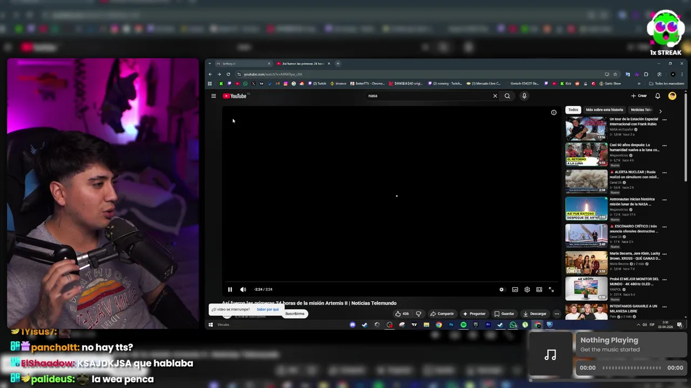Dislike the video with thumbs-down
This screenshot has height=388, width=691.
click(x=418, y=314)
